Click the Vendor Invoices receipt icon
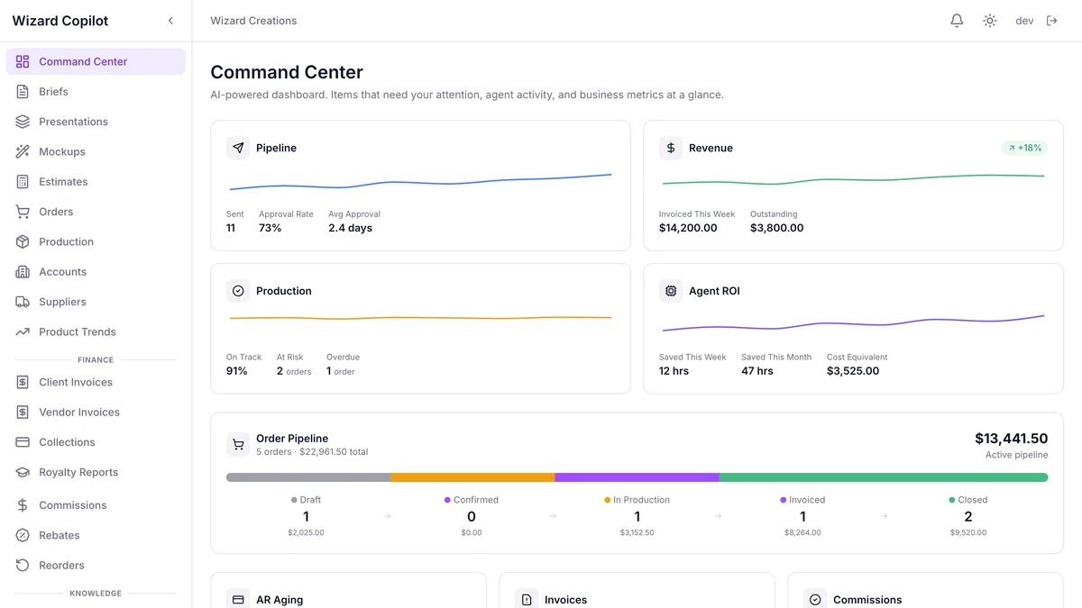Image resolution: width=1082 pixels, height=608 pixels. pos(23,412)
